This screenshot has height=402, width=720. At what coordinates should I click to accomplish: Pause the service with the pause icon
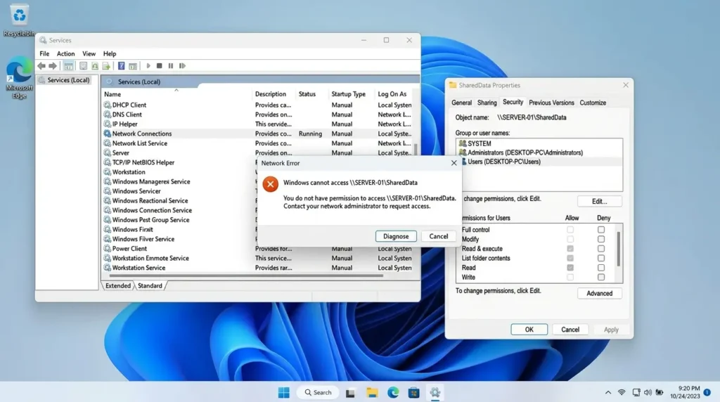(171, 66)
